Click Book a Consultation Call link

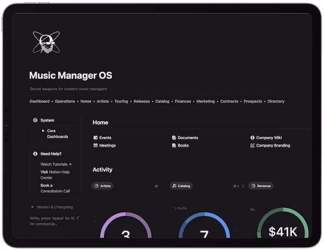pos(55,188)
